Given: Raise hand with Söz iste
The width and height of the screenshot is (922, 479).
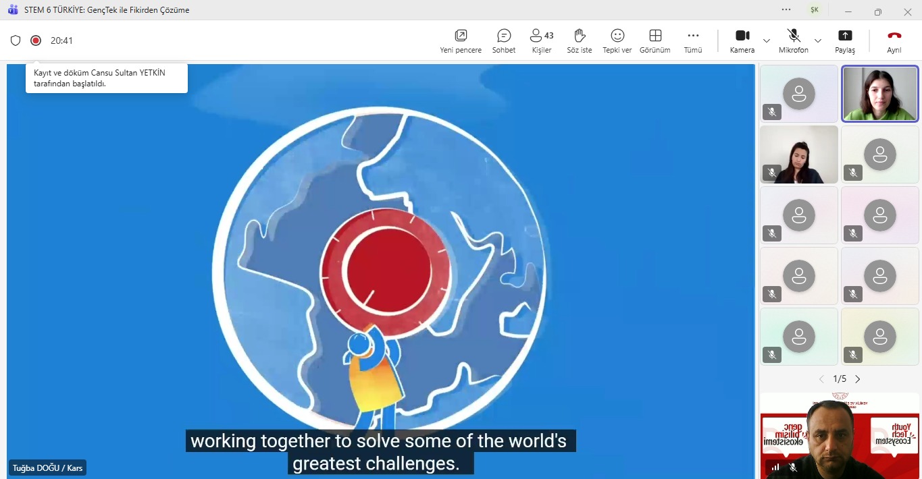Looking at the screenshot, I should point(579,40).
